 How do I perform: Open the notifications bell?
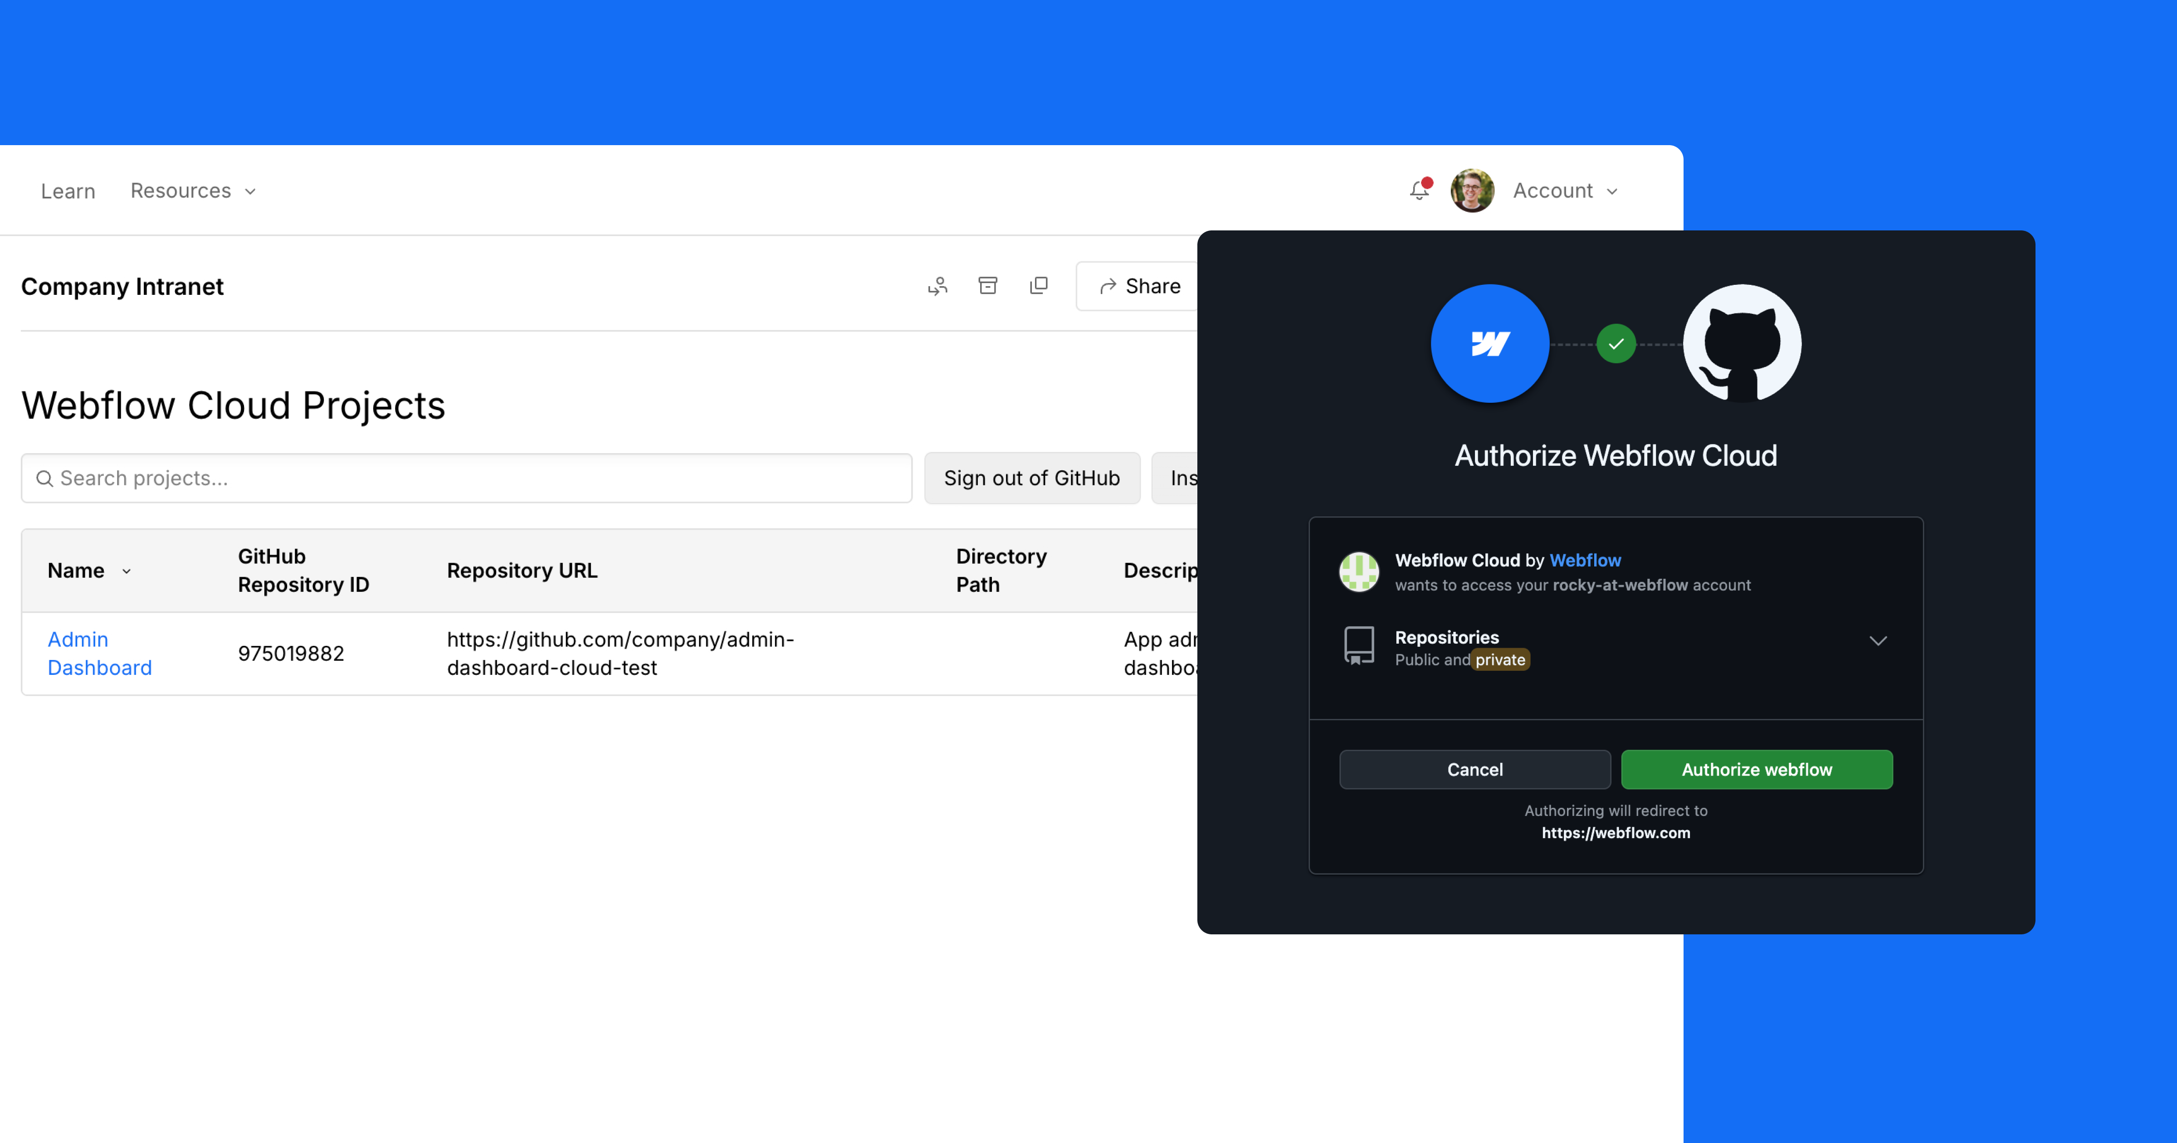click(1420, 190)
